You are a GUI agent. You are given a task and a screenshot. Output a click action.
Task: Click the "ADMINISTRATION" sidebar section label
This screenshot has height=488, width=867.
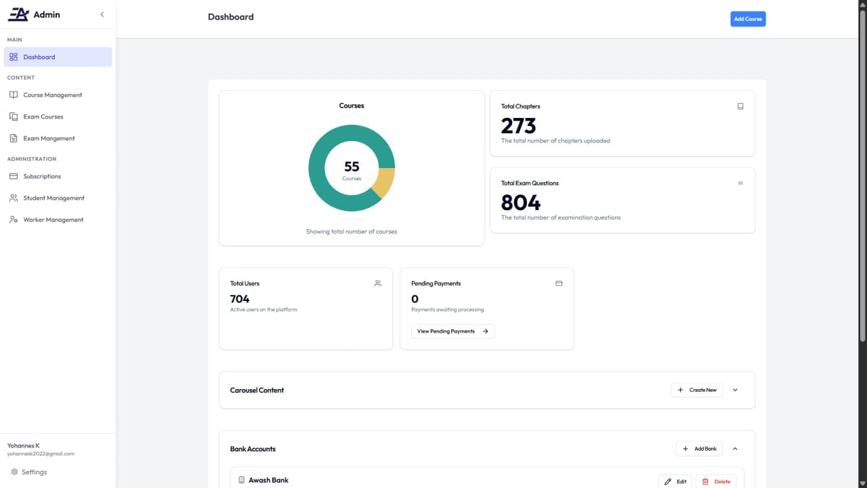click(x=32, y=159)
